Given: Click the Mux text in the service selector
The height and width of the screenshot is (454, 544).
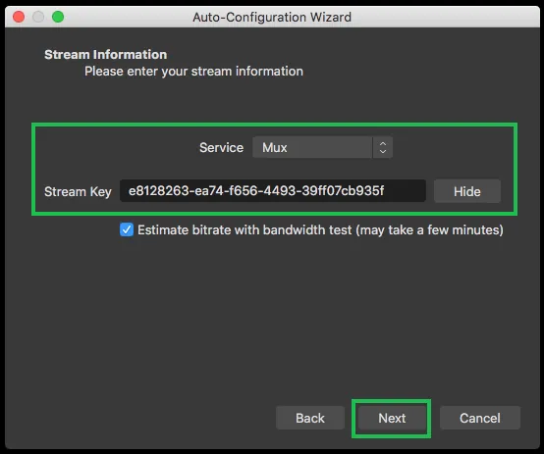Looking at the screenshot, I should coord(274,148).
